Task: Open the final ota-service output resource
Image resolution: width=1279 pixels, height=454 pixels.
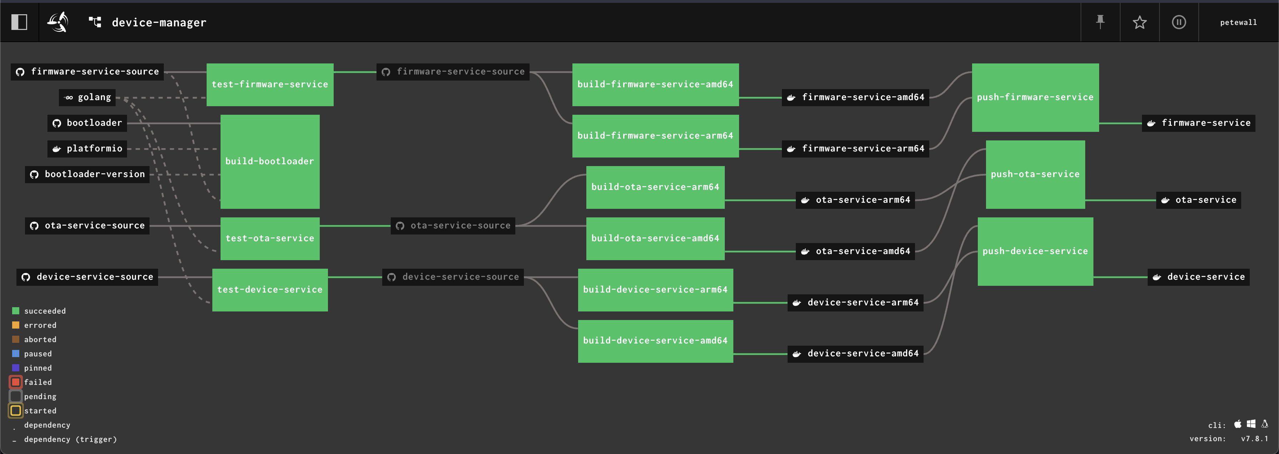Action: click(1199, 200)
